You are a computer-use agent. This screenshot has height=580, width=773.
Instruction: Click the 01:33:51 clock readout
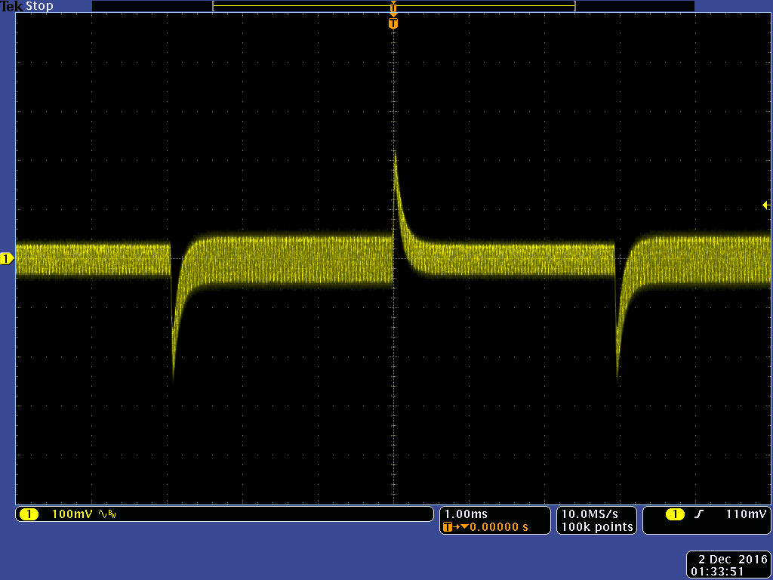717,572
